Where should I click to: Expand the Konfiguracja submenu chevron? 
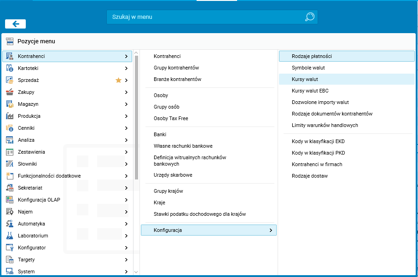pos(271,231)
